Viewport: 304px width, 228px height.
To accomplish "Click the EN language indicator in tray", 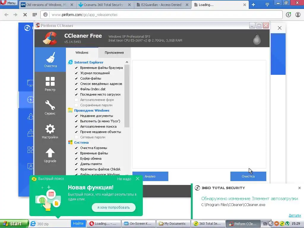I will pyautogui.click(x=265, y=224).
